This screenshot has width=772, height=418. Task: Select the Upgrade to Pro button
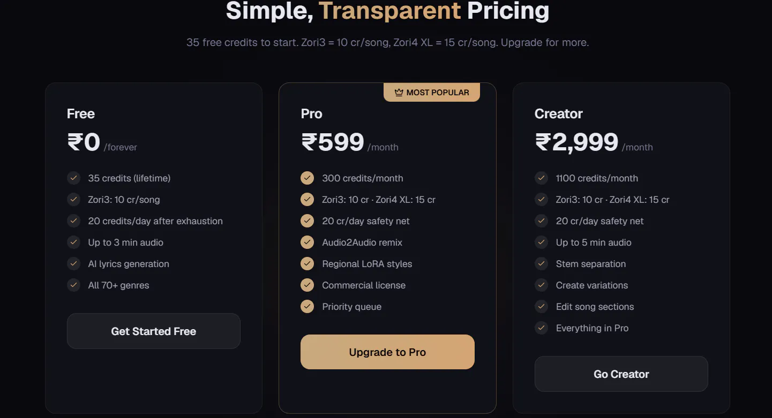387,352
